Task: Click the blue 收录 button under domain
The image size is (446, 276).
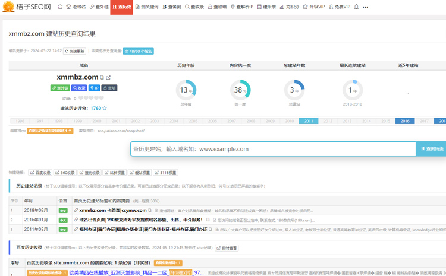Action: (x=79, y=88)
